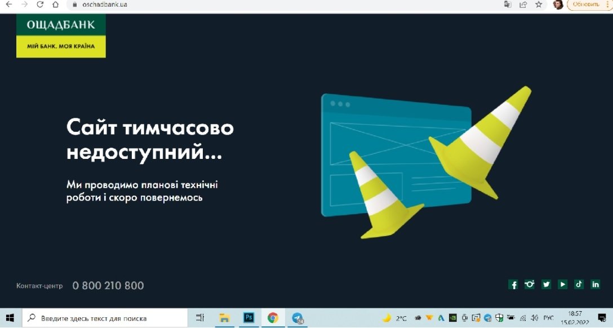Viewport: 613px width, 328px height.
Task: Toggle the bookmark star for this page
Action: tap(538, 4)
